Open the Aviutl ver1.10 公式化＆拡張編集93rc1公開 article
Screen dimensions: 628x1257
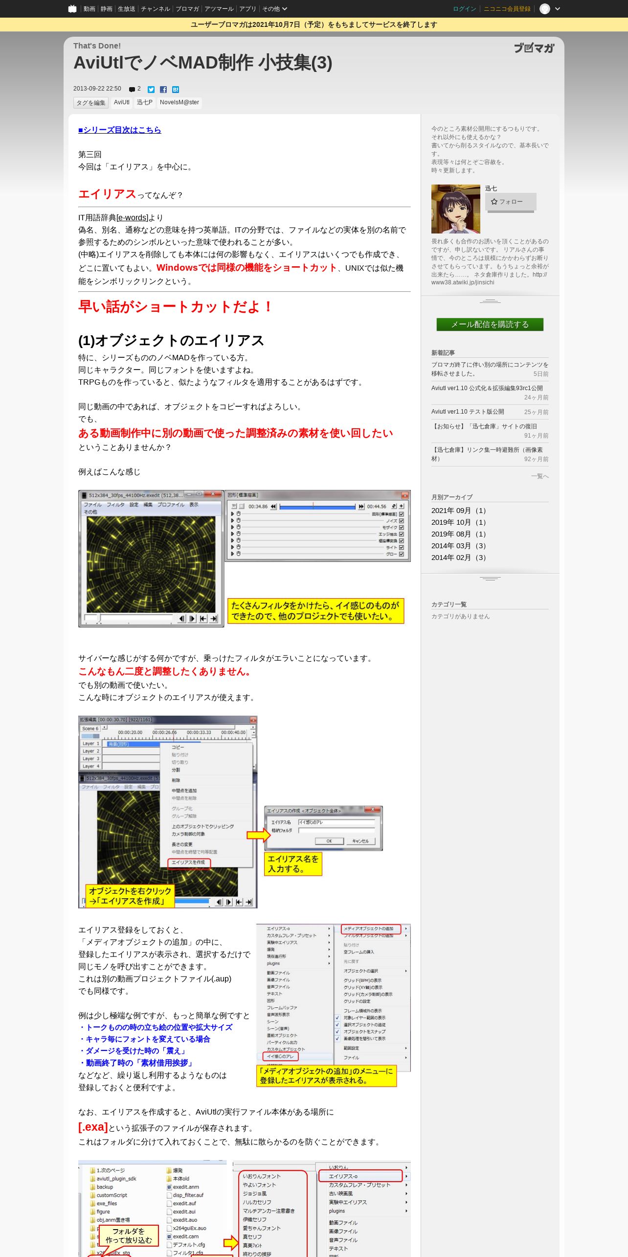coord(487,388)
